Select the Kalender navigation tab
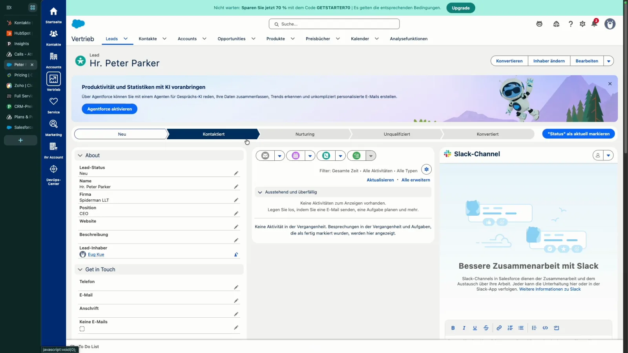This screenshot has height=353, width=628. coord(360,39)
